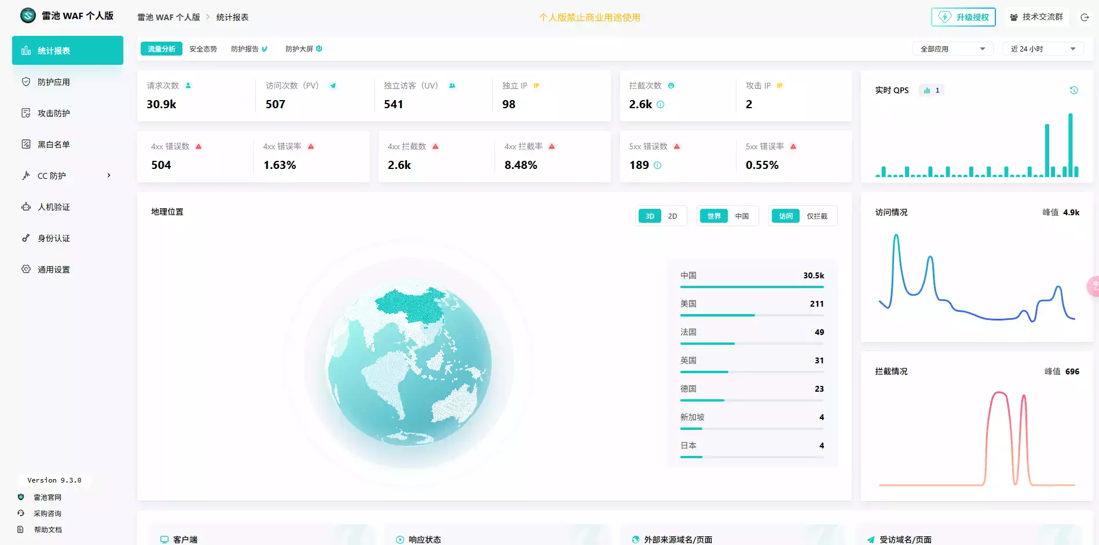1099x545 pixels.
Task: Toggle map data to 仅拦截
Action: pyautogui.click(x=817, y=216)
